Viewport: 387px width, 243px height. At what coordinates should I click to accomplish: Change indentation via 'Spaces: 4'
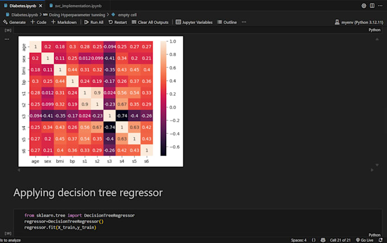[299, 240]
